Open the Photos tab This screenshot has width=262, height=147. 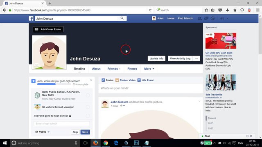132,69
